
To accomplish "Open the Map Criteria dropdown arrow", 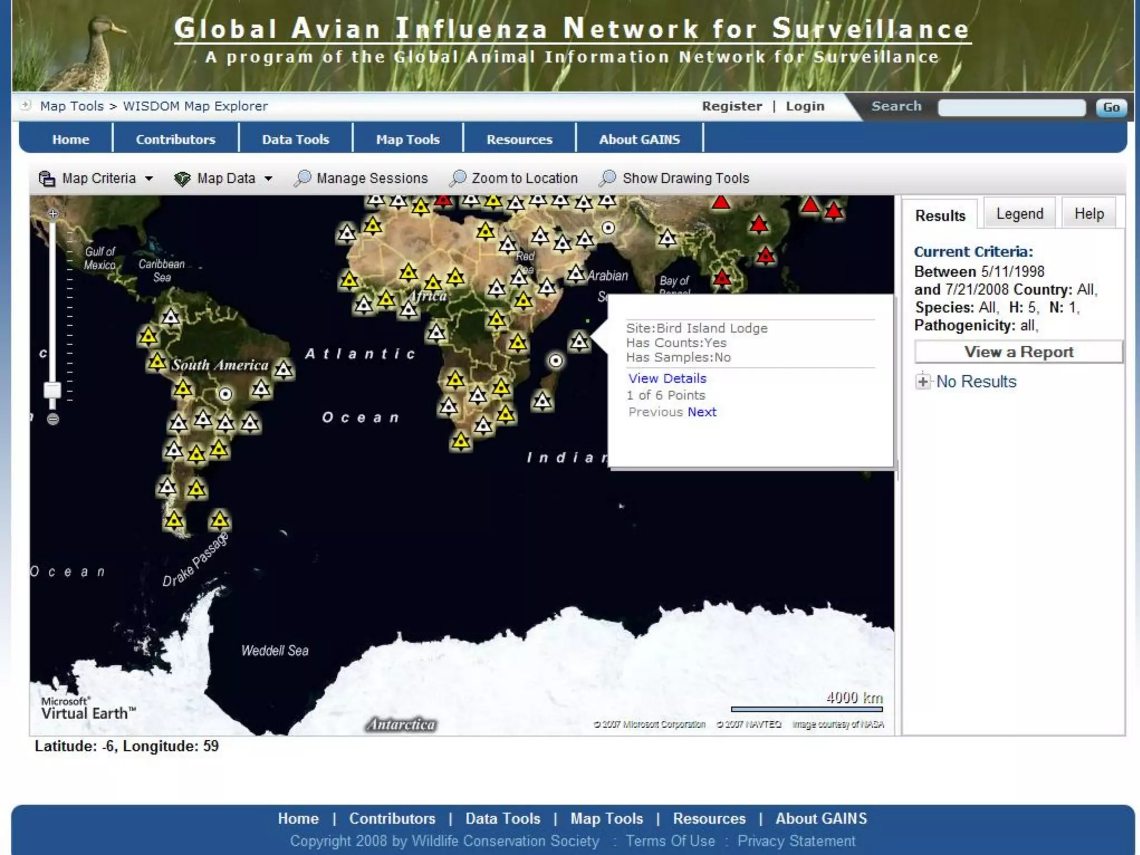I will 149,179.
